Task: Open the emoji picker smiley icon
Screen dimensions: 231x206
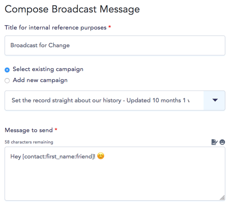Action: 222,142
